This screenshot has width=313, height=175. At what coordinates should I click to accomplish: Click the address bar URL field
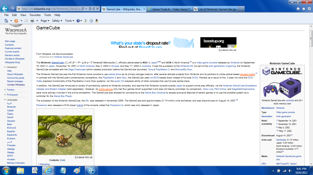point(51,9)
